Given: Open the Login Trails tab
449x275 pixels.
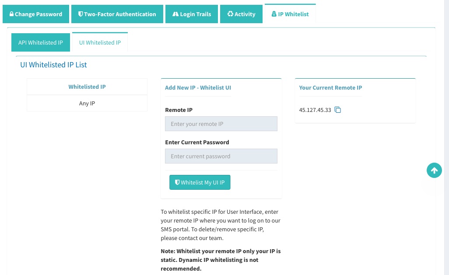Looking at the screenshot, I should click(x=192, y=14).
